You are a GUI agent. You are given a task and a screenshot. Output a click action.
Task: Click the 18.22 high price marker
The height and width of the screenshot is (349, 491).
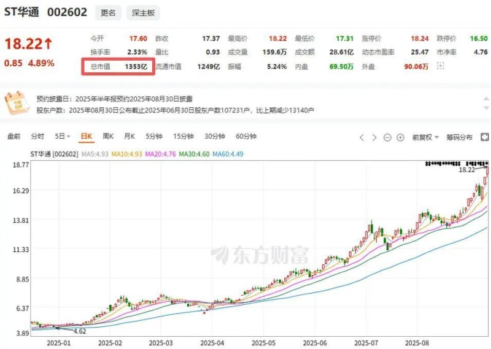point(467,170)
